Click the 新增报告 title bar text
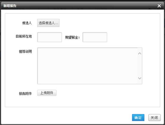Screen dimensions: 165x125 point(10,6)
